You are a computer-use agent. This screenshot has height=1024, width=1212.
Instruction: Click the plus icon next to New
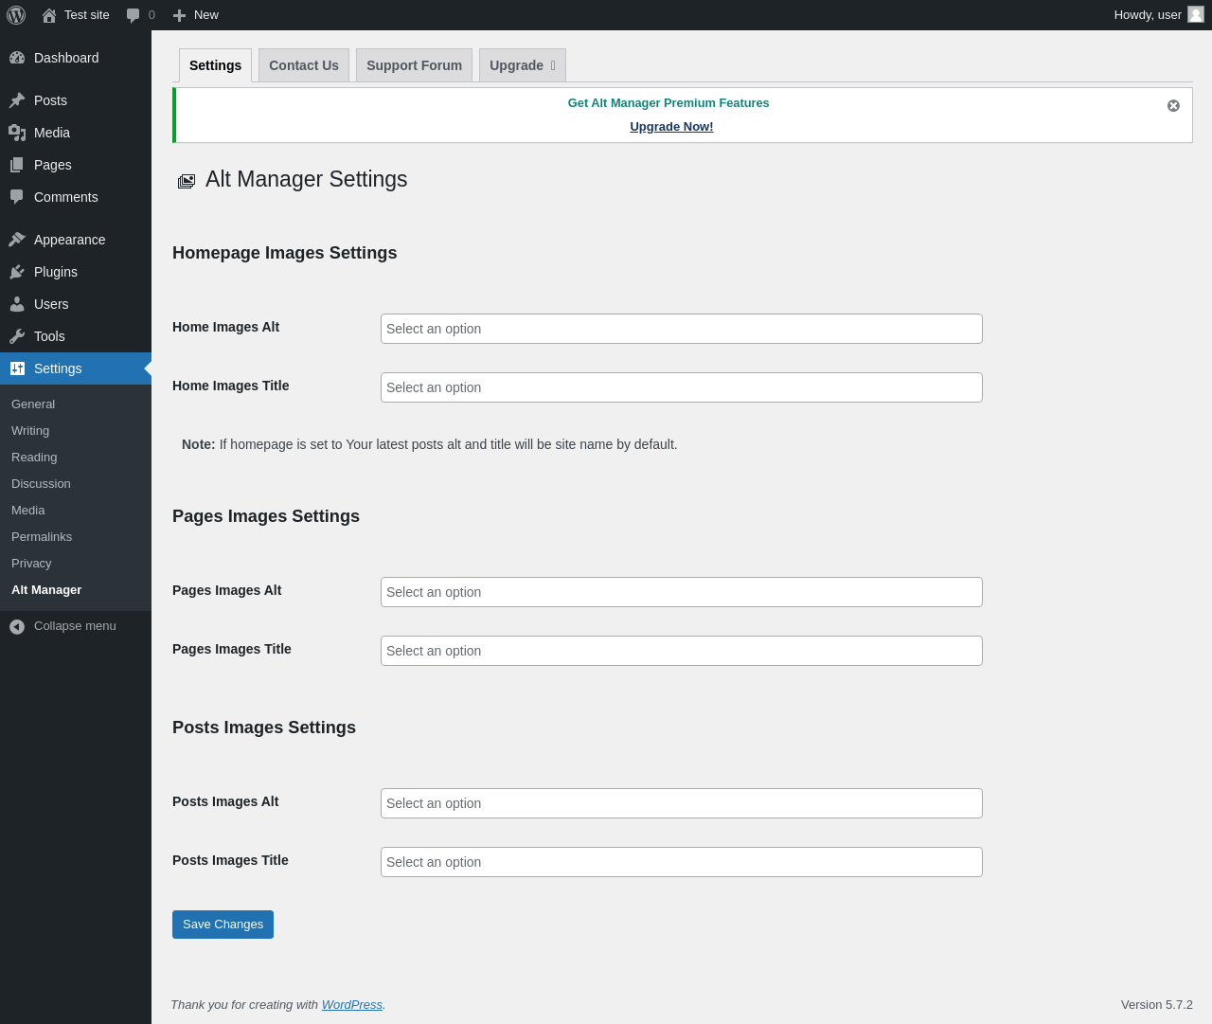[179, 15]
